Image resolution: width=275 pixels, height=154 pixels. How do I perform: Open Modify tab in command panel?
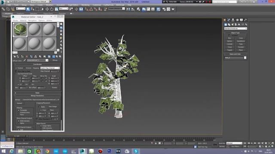(x=229, y=20)
